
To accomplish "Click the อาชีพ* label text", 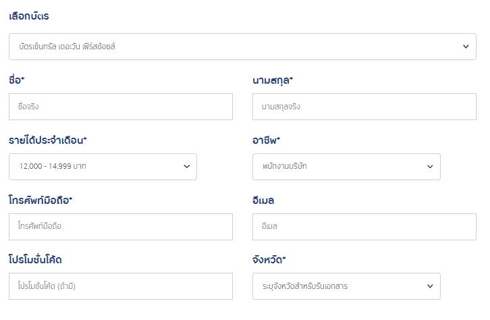I will pyautogui.click(x=266, y=140).
